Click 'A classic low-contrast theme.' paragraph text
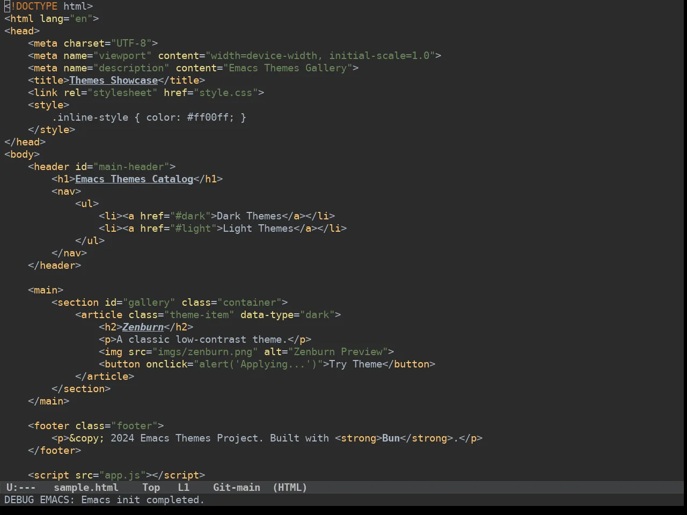This screenshot has height=515, width=687. pos(202,340)
